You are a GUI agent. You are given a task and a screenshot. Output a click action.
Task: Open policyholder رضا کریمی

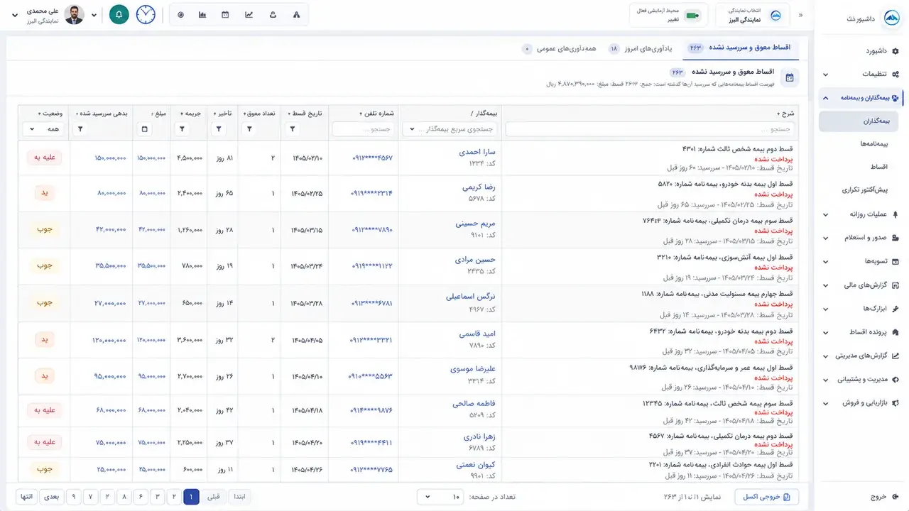pos(479,187)
